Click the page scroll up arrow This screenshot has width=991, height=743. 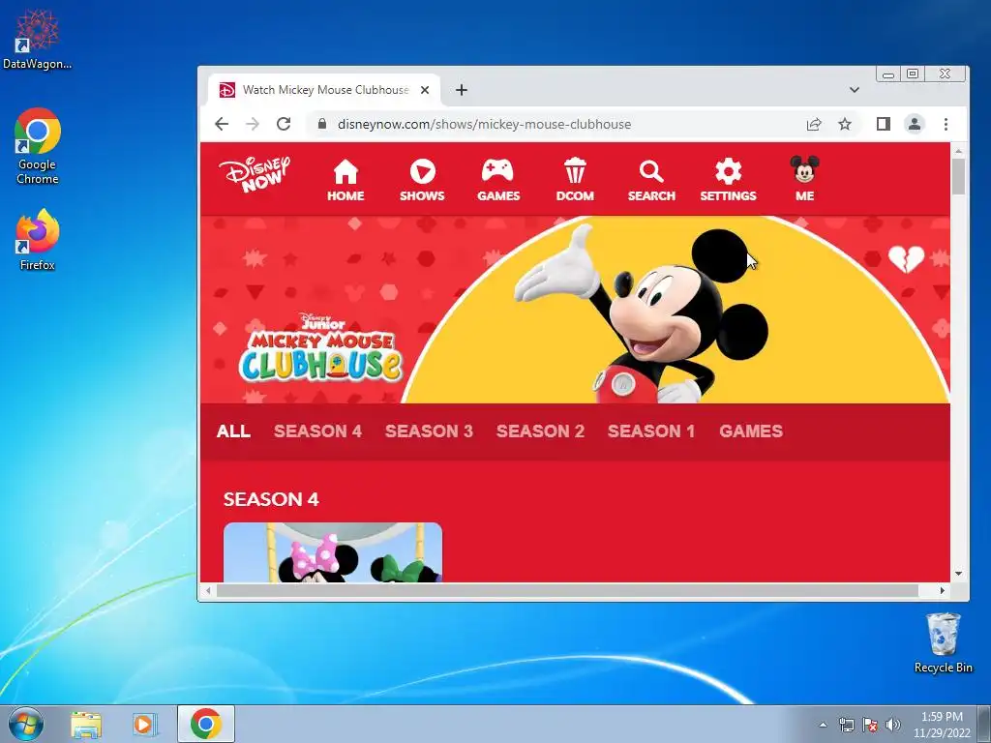pos(958,151)
